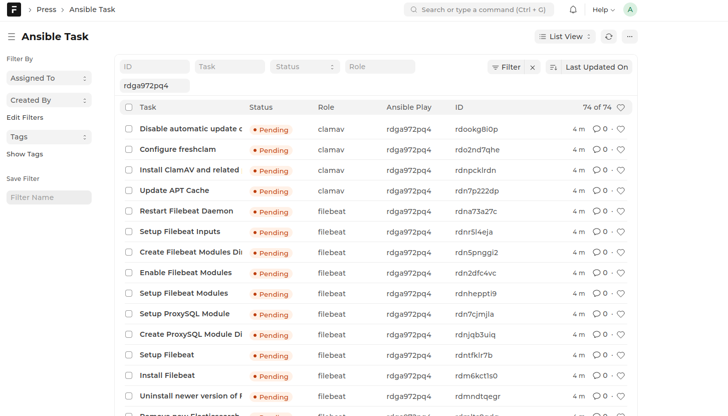Image resolution: width=728 pixels, height=416 pixels.
Task: Click the Frappe logo icon
Action: (x=14, y=9)
